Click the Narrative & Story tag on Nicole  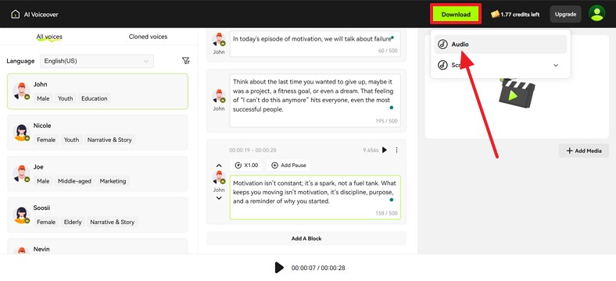pos(109,140)
